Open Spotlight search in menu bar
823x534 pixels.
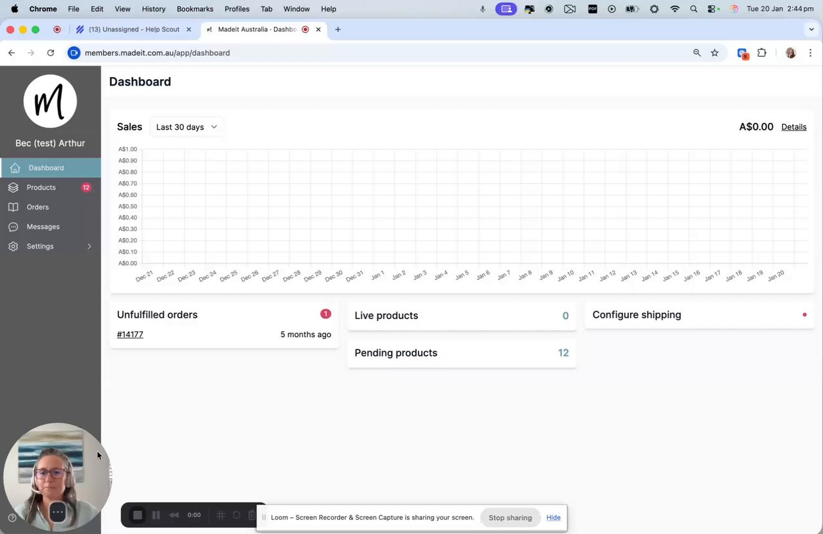[693, 9]
